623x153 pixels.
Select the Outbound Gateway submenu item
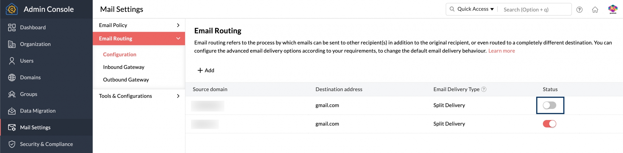tap(126, 80)
